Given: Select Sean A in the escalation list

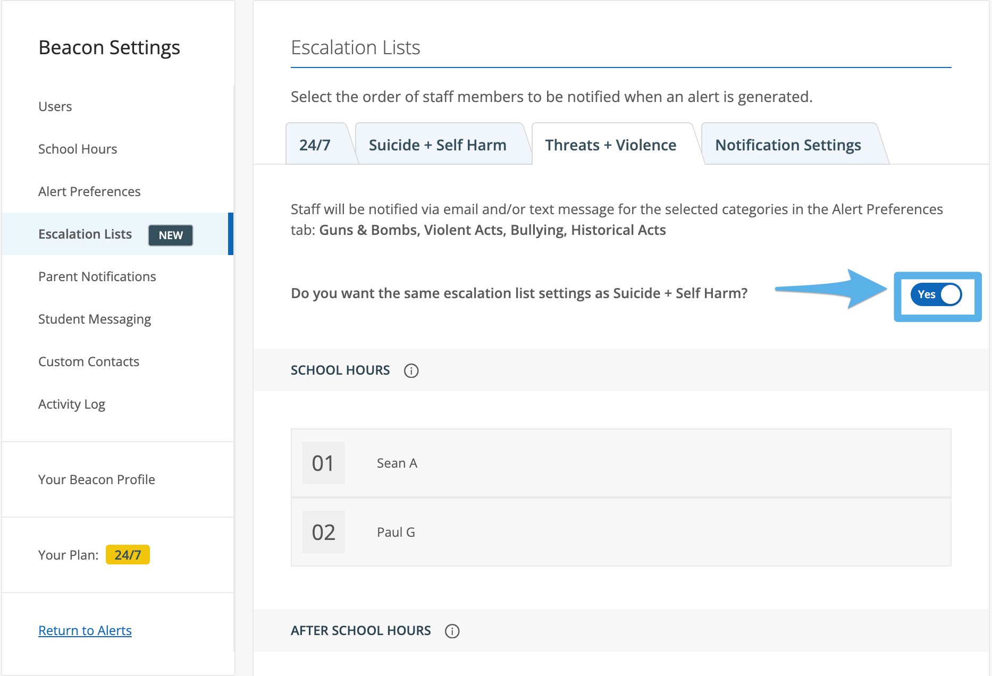Looking at the screenshot, I should [397, 463].
